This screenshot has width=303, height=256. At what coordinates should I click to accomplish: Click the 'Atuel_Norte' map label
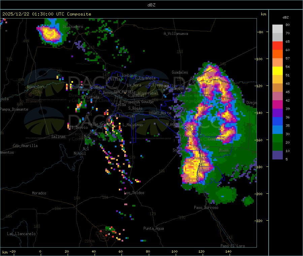pyautogui.click(x=160, y=113)
